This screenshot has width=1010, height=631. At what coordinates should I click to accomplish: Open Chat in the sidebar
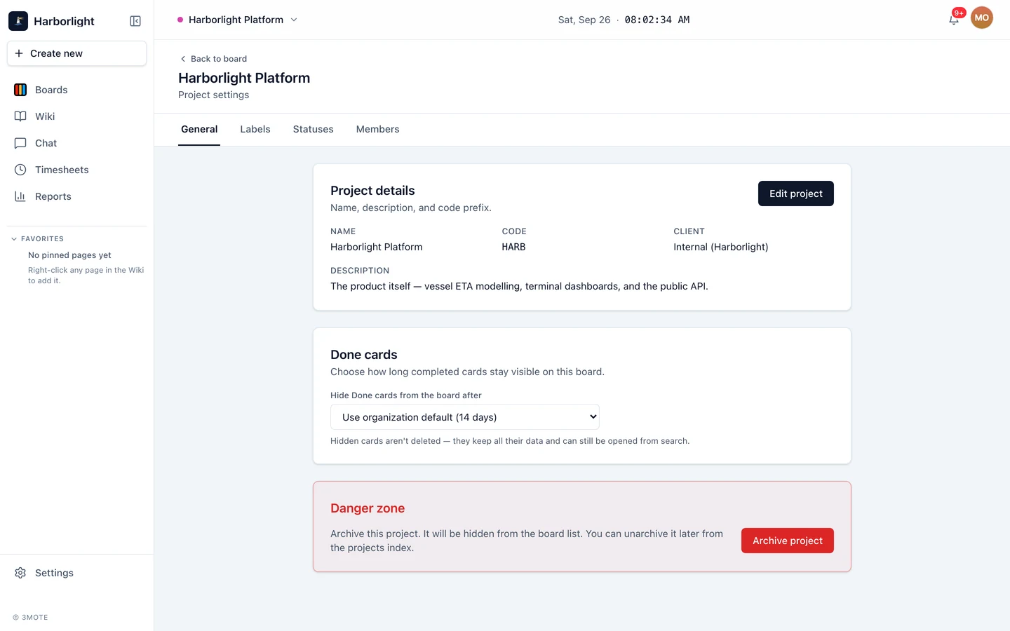(76, 143)
